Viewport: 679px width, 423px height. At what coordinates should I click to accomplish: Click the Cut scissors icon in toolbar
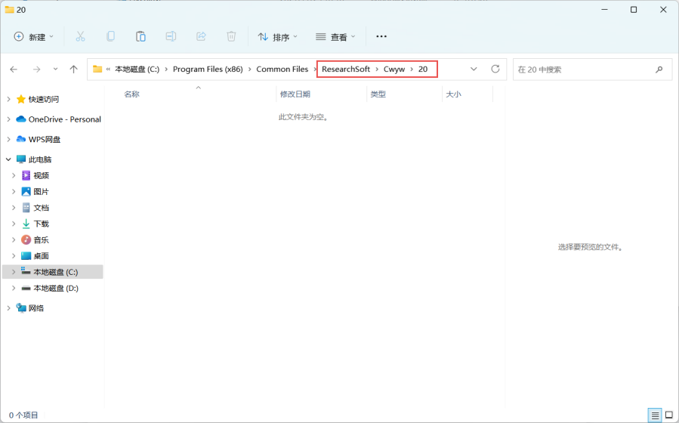point(80,36)
